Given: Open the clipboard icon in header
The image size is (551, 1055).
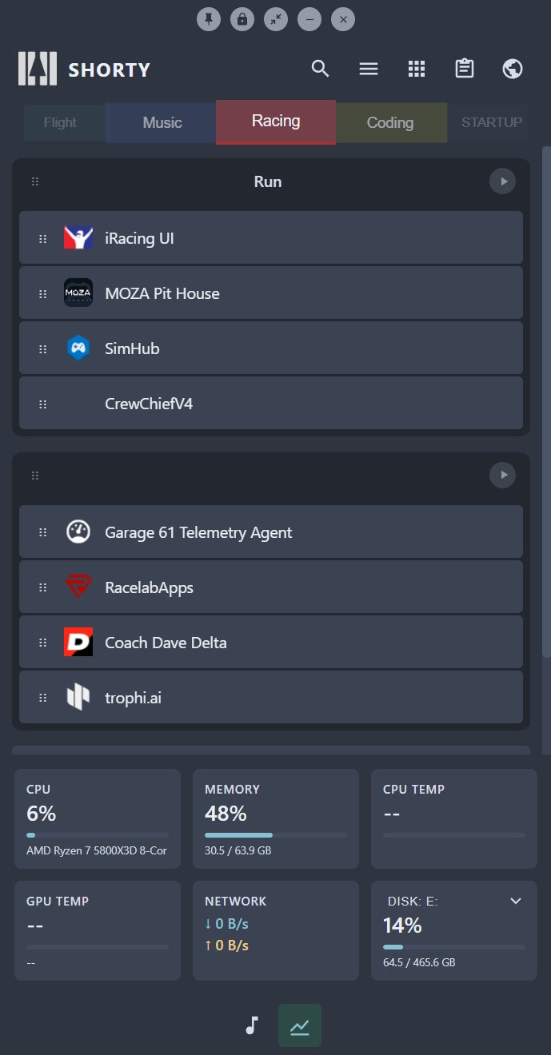Looking at the screenshot, I should pyautogui.click(x=465, y=69).
